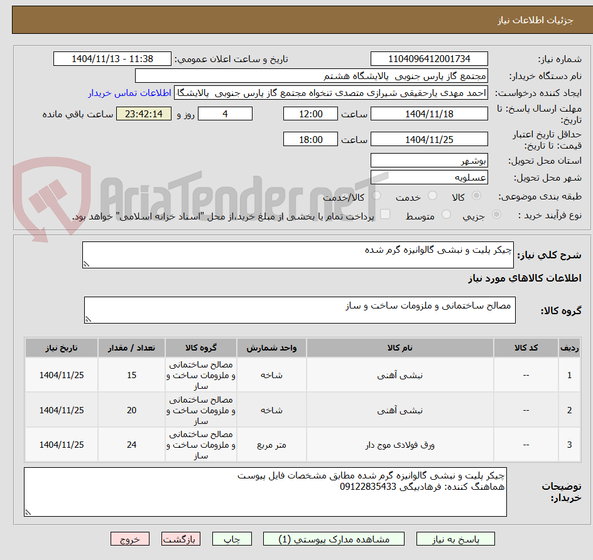Click the پاسخ به نیاز button
The height and width of the screenshot is (560, 593).
tap(455, 539)
